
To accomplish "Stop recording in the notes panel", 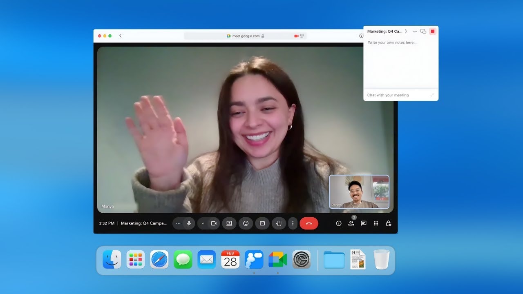I will pyautogui.click(x=433, y=31).
